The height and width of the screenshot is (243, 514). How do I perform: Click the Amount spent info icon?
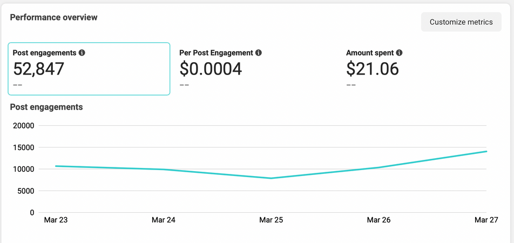pos(399,53)
